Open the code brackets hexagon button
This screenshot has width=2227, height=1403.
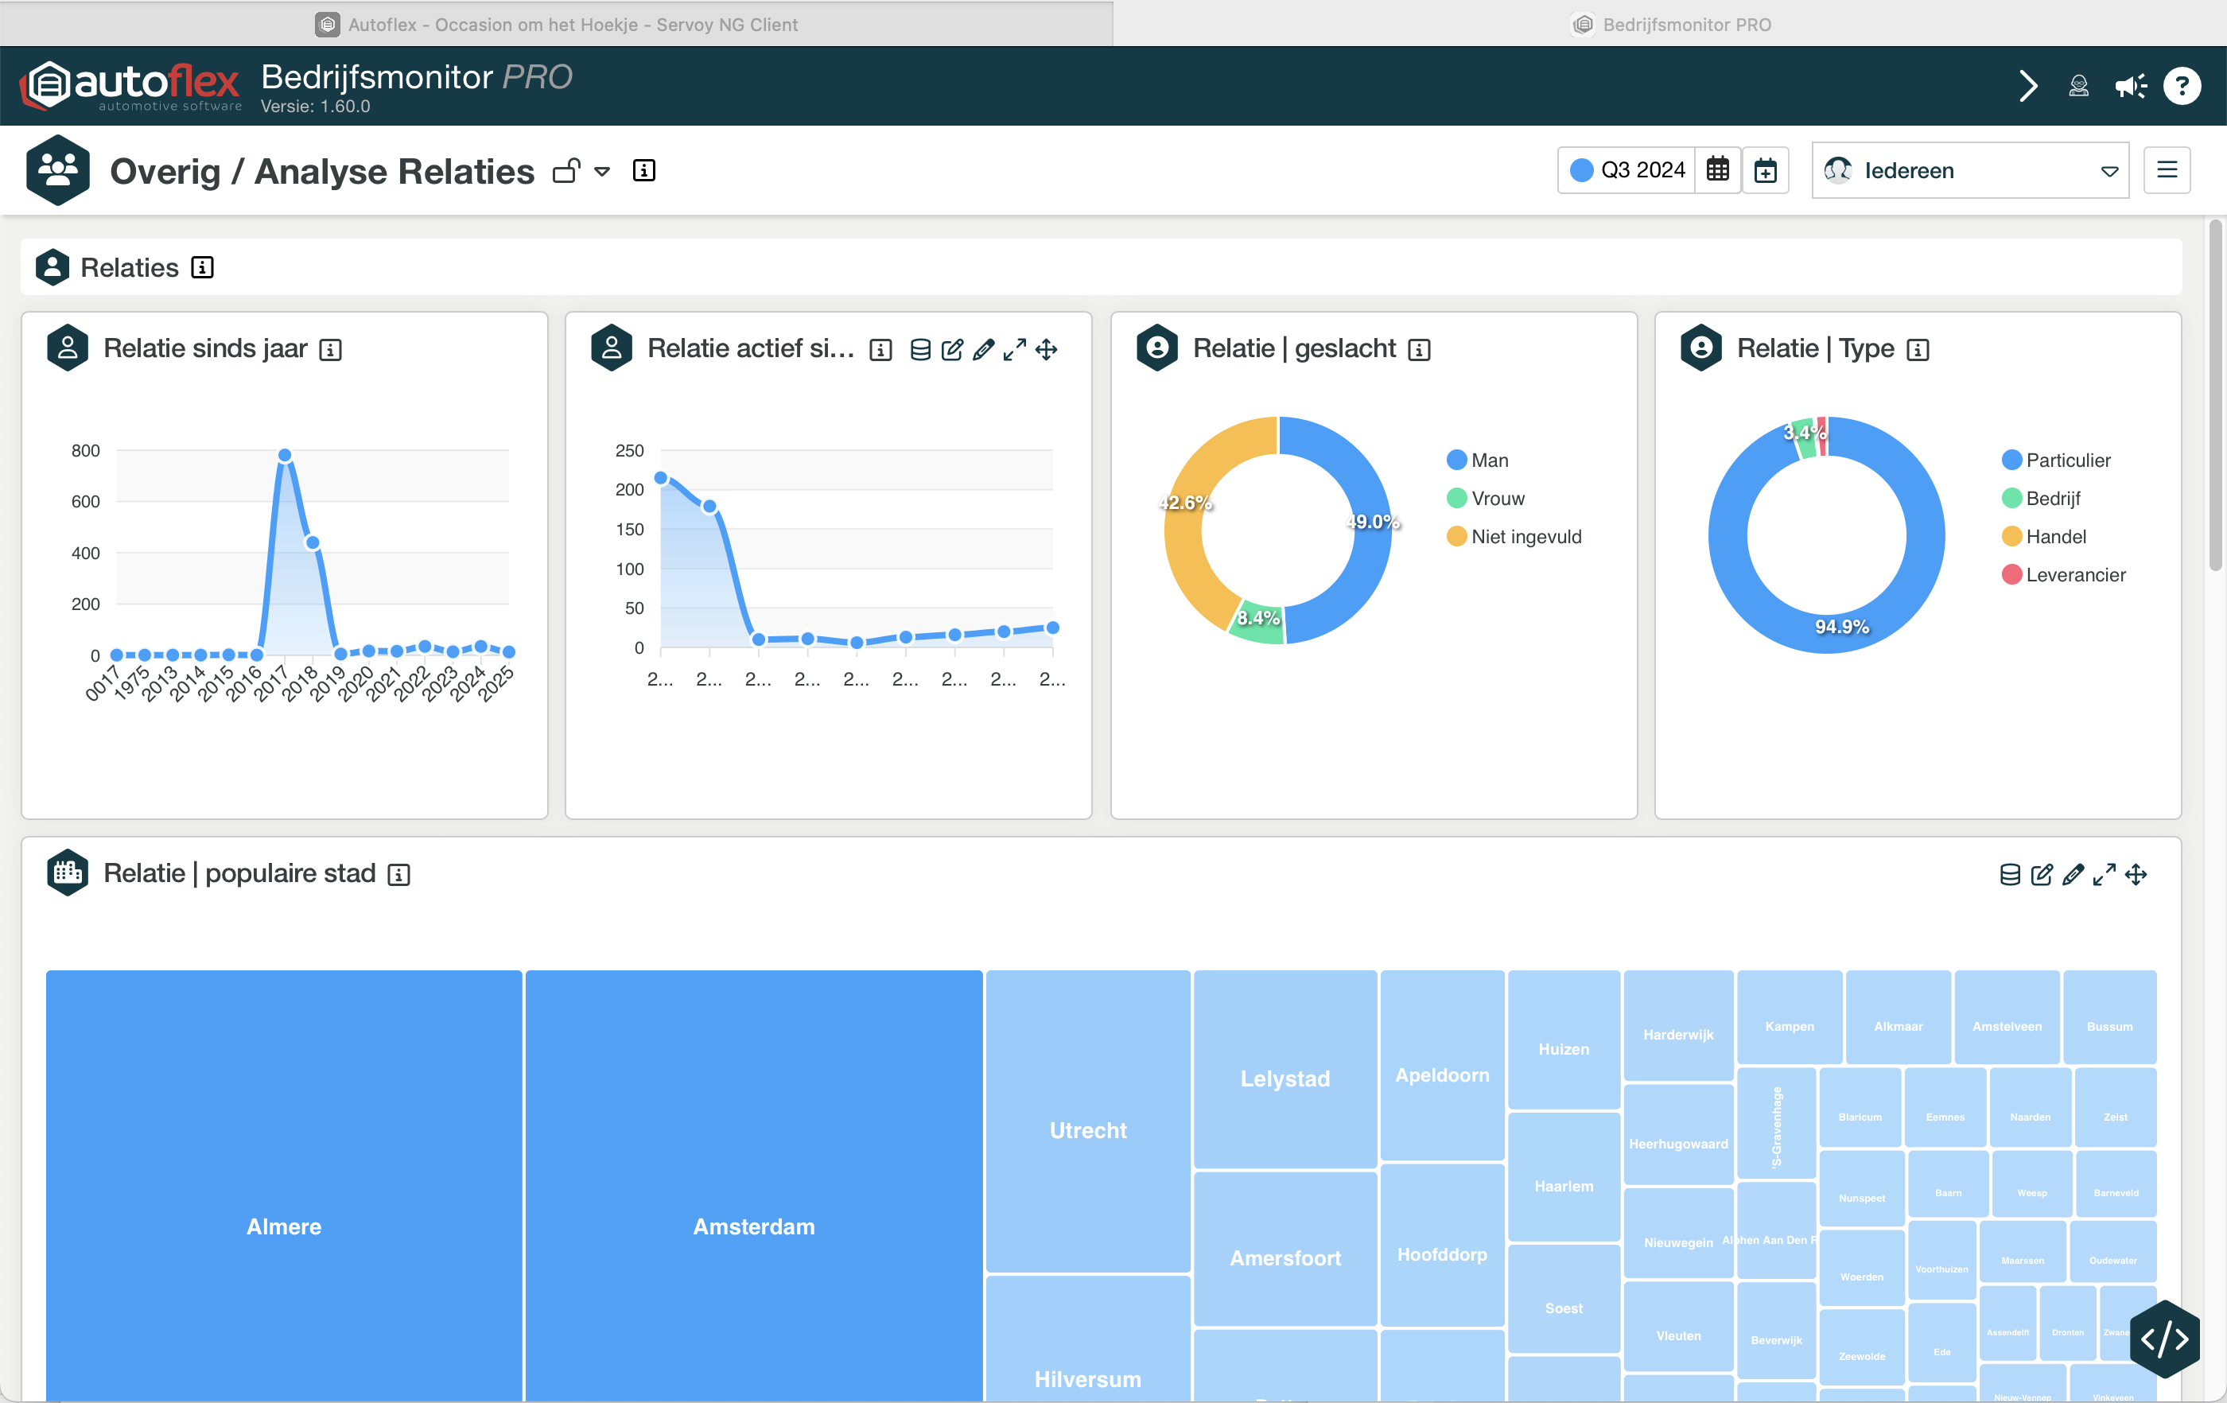click(2164, 1339)
